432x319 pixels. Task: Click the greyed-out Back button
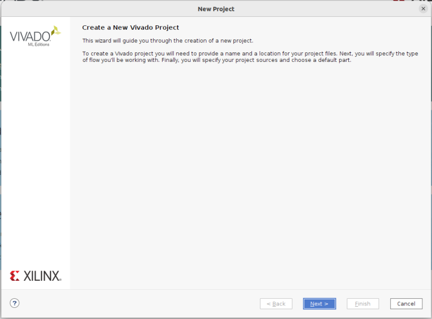point(276,304)
